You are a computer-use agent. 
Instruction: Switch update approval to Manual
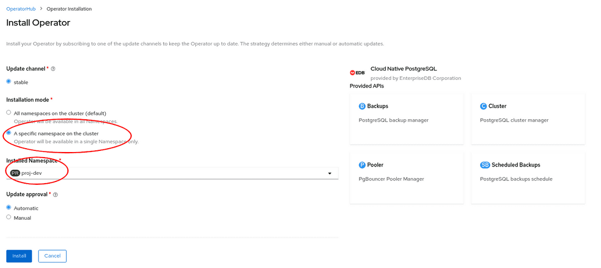point(8,218)
